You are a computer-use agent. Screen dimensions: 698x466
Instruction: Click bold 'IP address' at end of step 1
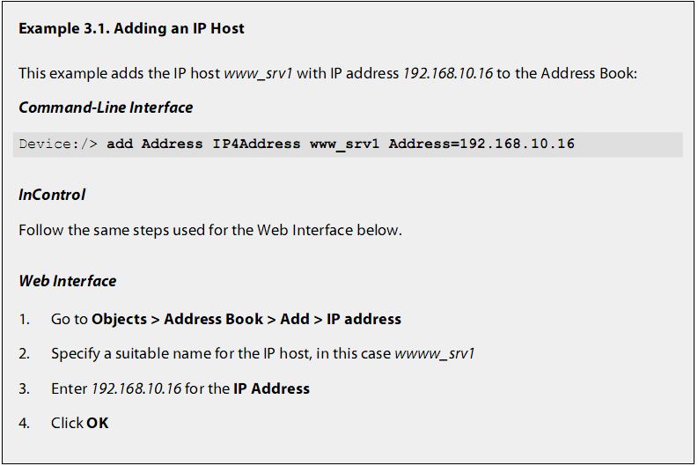point(364,320)
